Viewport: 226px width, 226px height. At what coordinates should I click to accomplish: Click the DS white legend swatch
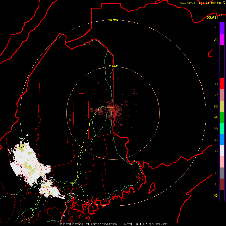222,151
